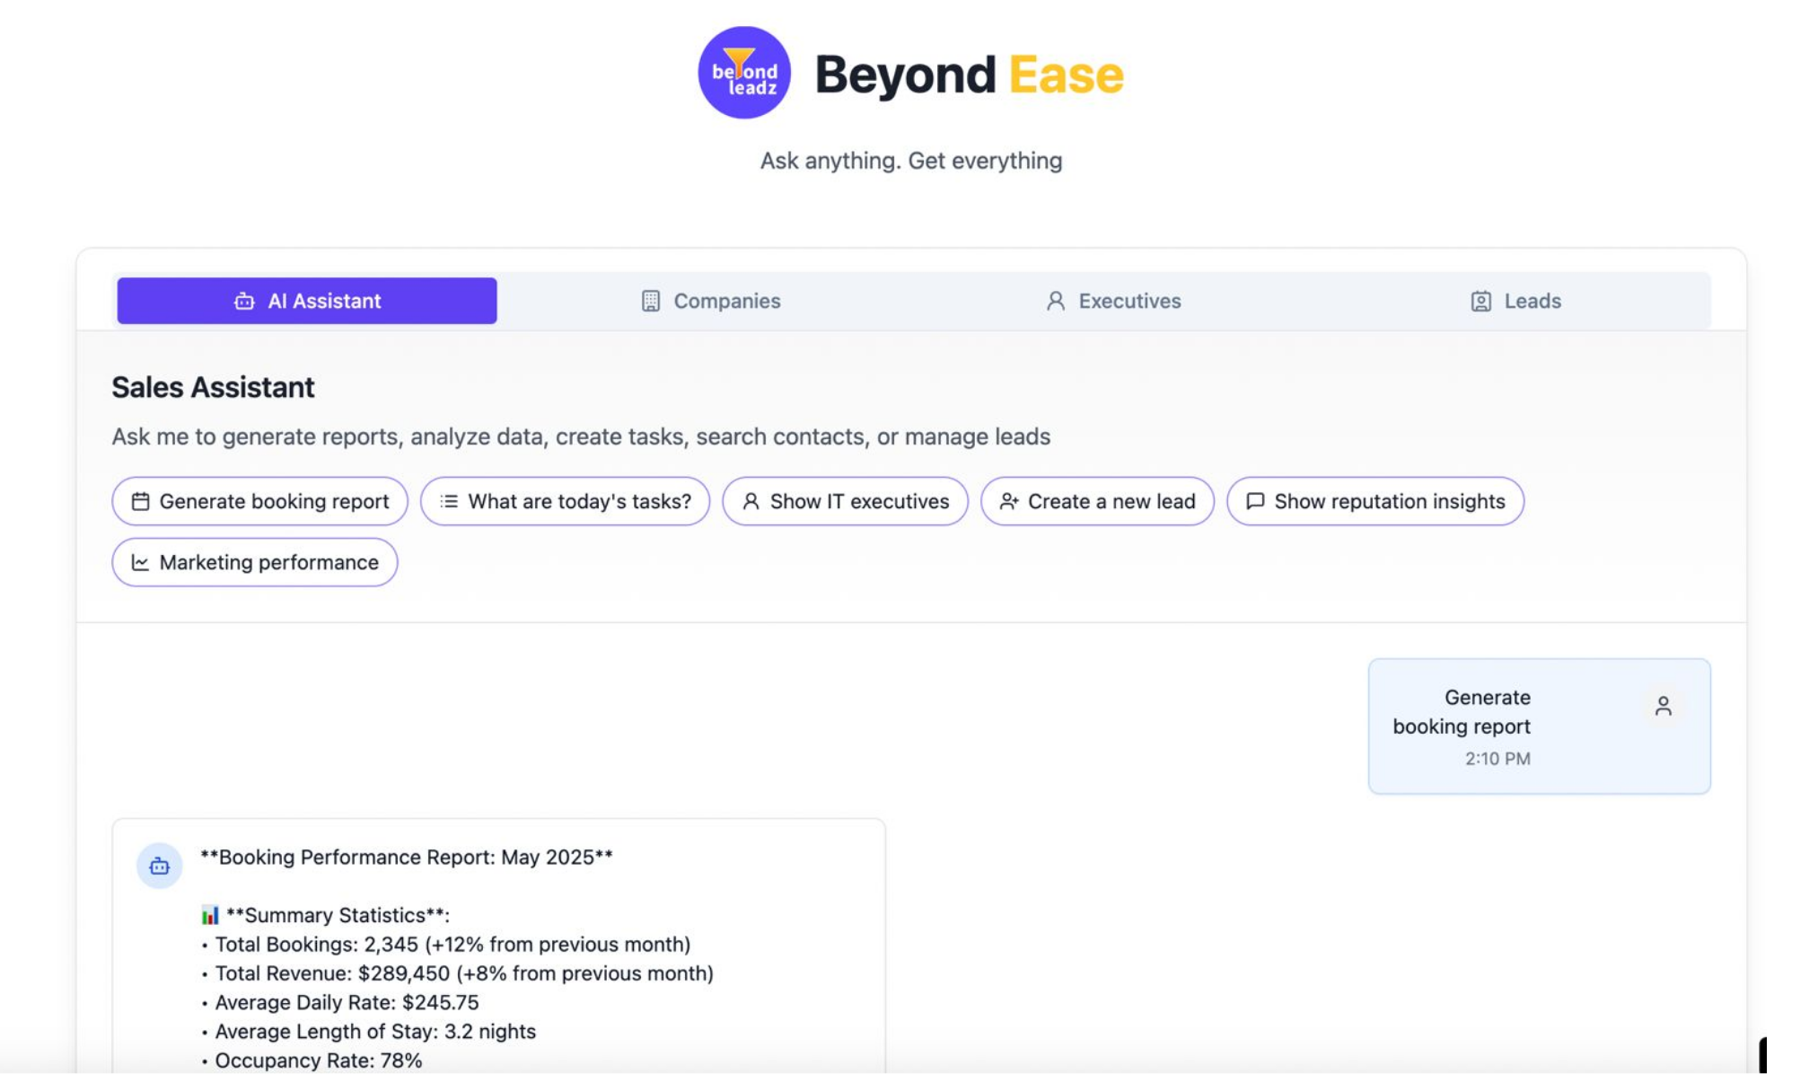Click the user avatar icon in sent message
Image resolution: width=1818 pixels, height=1074 pixels.
coord(1663,707)
